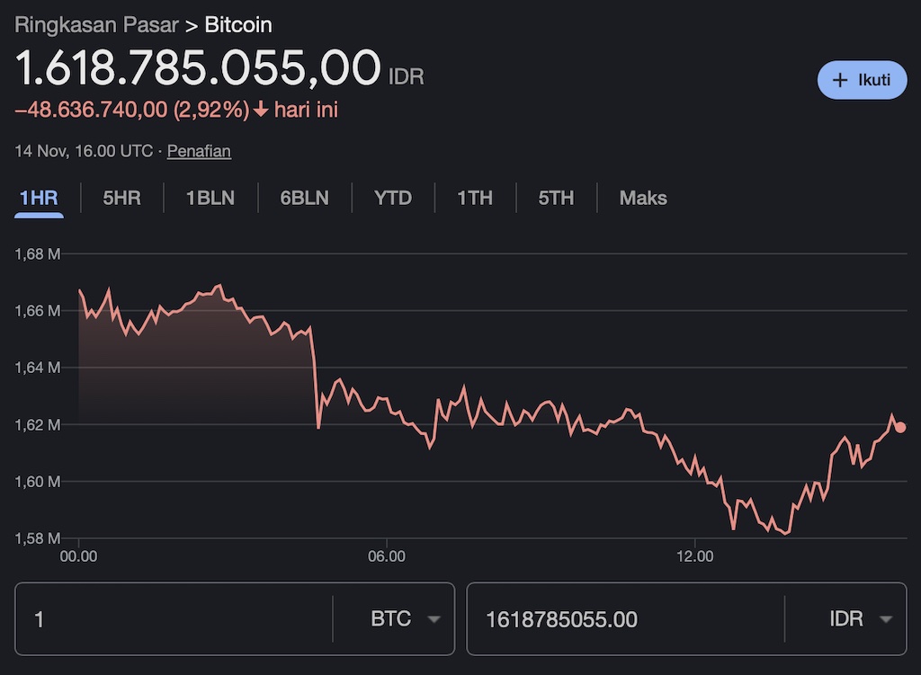The width and height of the screenshot is (921, 675).
Task: Show the 1BLN chart range
Action: [x=210, y=198]
